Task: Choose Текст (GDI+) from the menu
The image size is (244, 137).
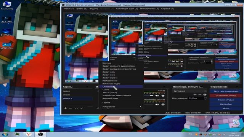Action: [121, 92]
